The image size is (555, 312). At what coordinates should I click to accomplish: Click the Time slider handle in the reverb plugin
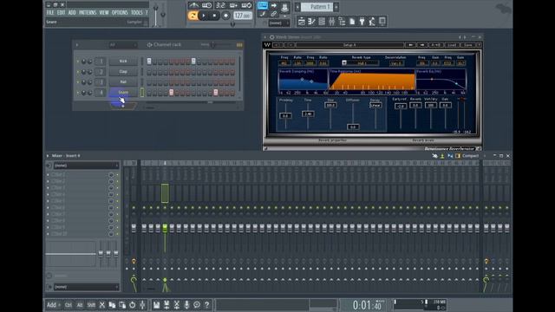[x=308, y=114]
